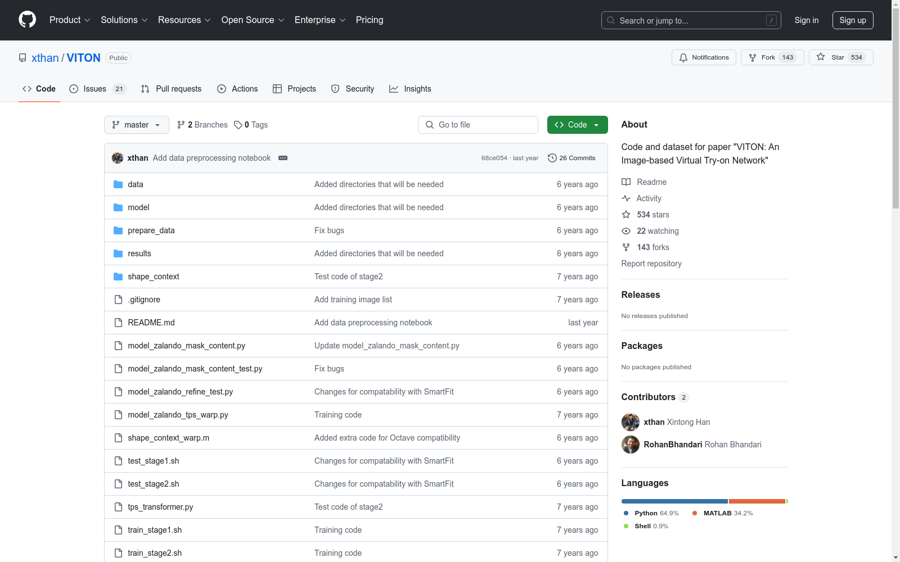Click the magnifier icon in the search box
Screen dimensions: 900x562
point(611,20)
